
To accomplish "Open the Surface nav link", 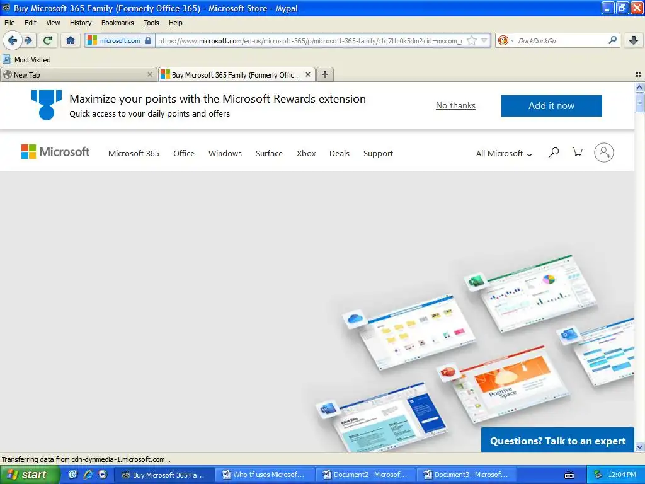I will coord(269,154).
